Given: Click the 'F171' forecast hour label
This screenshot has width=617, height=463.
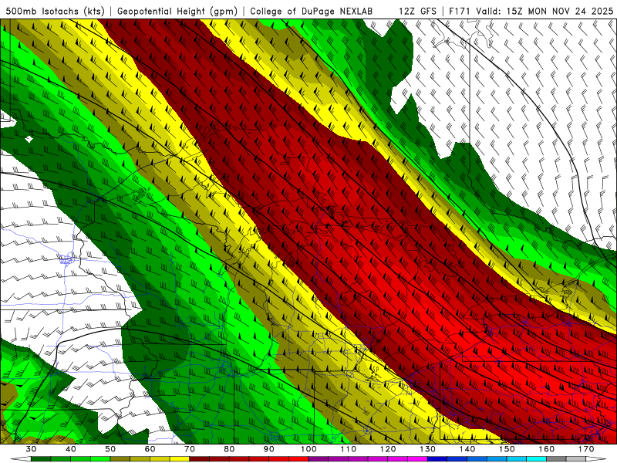Looking at the screenshot, I should [x=460, y=12].
